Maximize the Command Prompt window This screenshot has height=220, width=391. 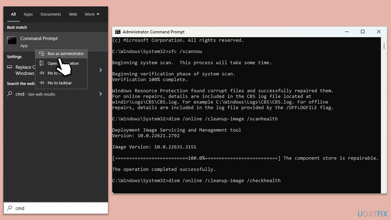tap(363, 32)
